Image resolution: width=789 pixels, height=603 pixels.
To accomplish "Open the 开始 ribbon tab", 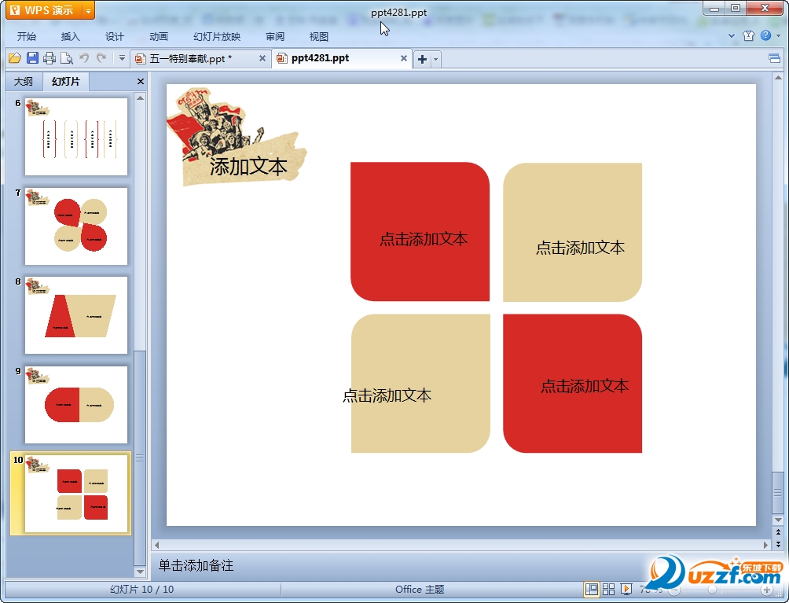I will (x=27, y=36).
